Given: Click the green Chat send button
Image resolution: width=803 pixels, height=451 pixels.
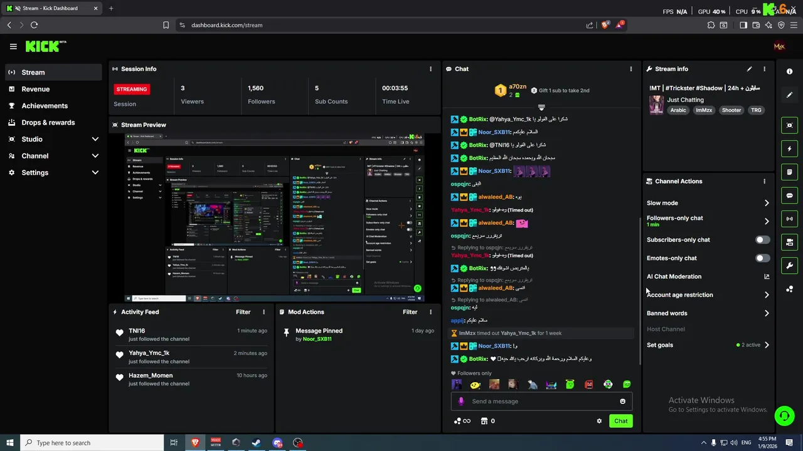Looking at the screenshot, I should pyautogui.click(x=620, y=421).
